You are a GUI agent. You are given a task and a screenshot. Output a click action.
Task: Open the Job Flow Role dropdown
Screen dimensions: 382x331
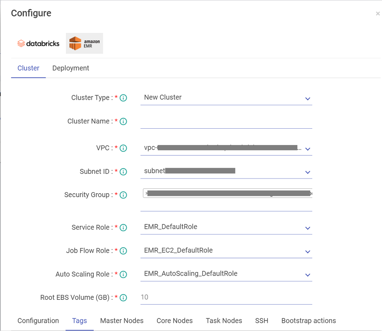tap(226, 251)
